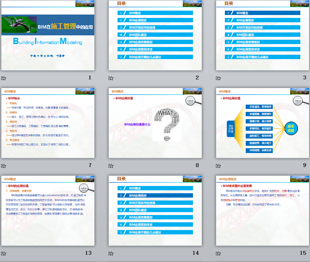This screenshot has height=262, width=310.
Task: Select slide 13 BIM的应用价值 text slide
Action: click(47, 212)
